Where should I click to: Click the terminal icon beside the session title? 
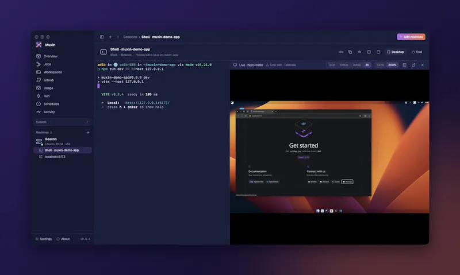(103, 52)
